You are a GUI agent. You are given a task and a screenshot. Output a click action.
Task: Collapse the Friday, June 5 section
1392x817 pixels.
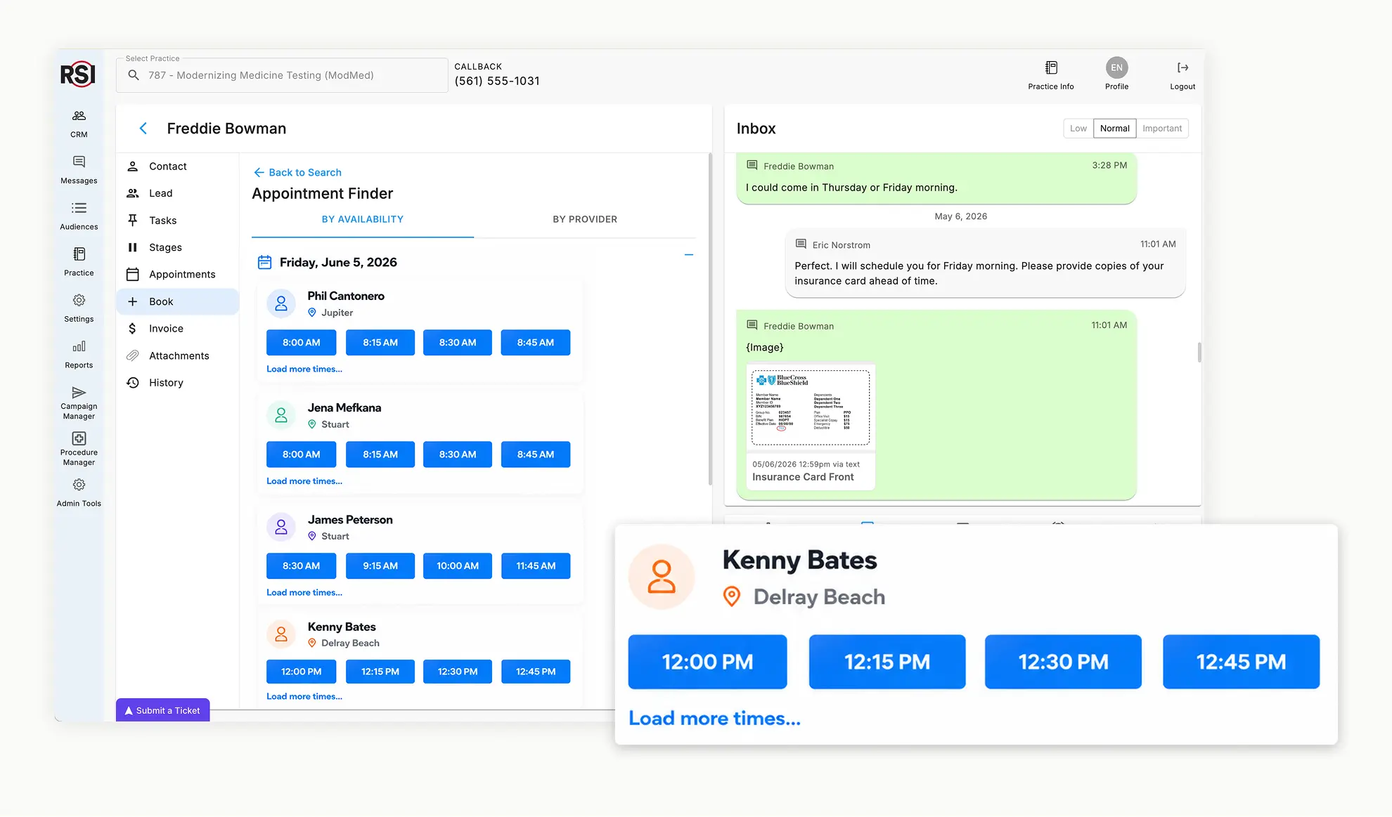point(689,255)
